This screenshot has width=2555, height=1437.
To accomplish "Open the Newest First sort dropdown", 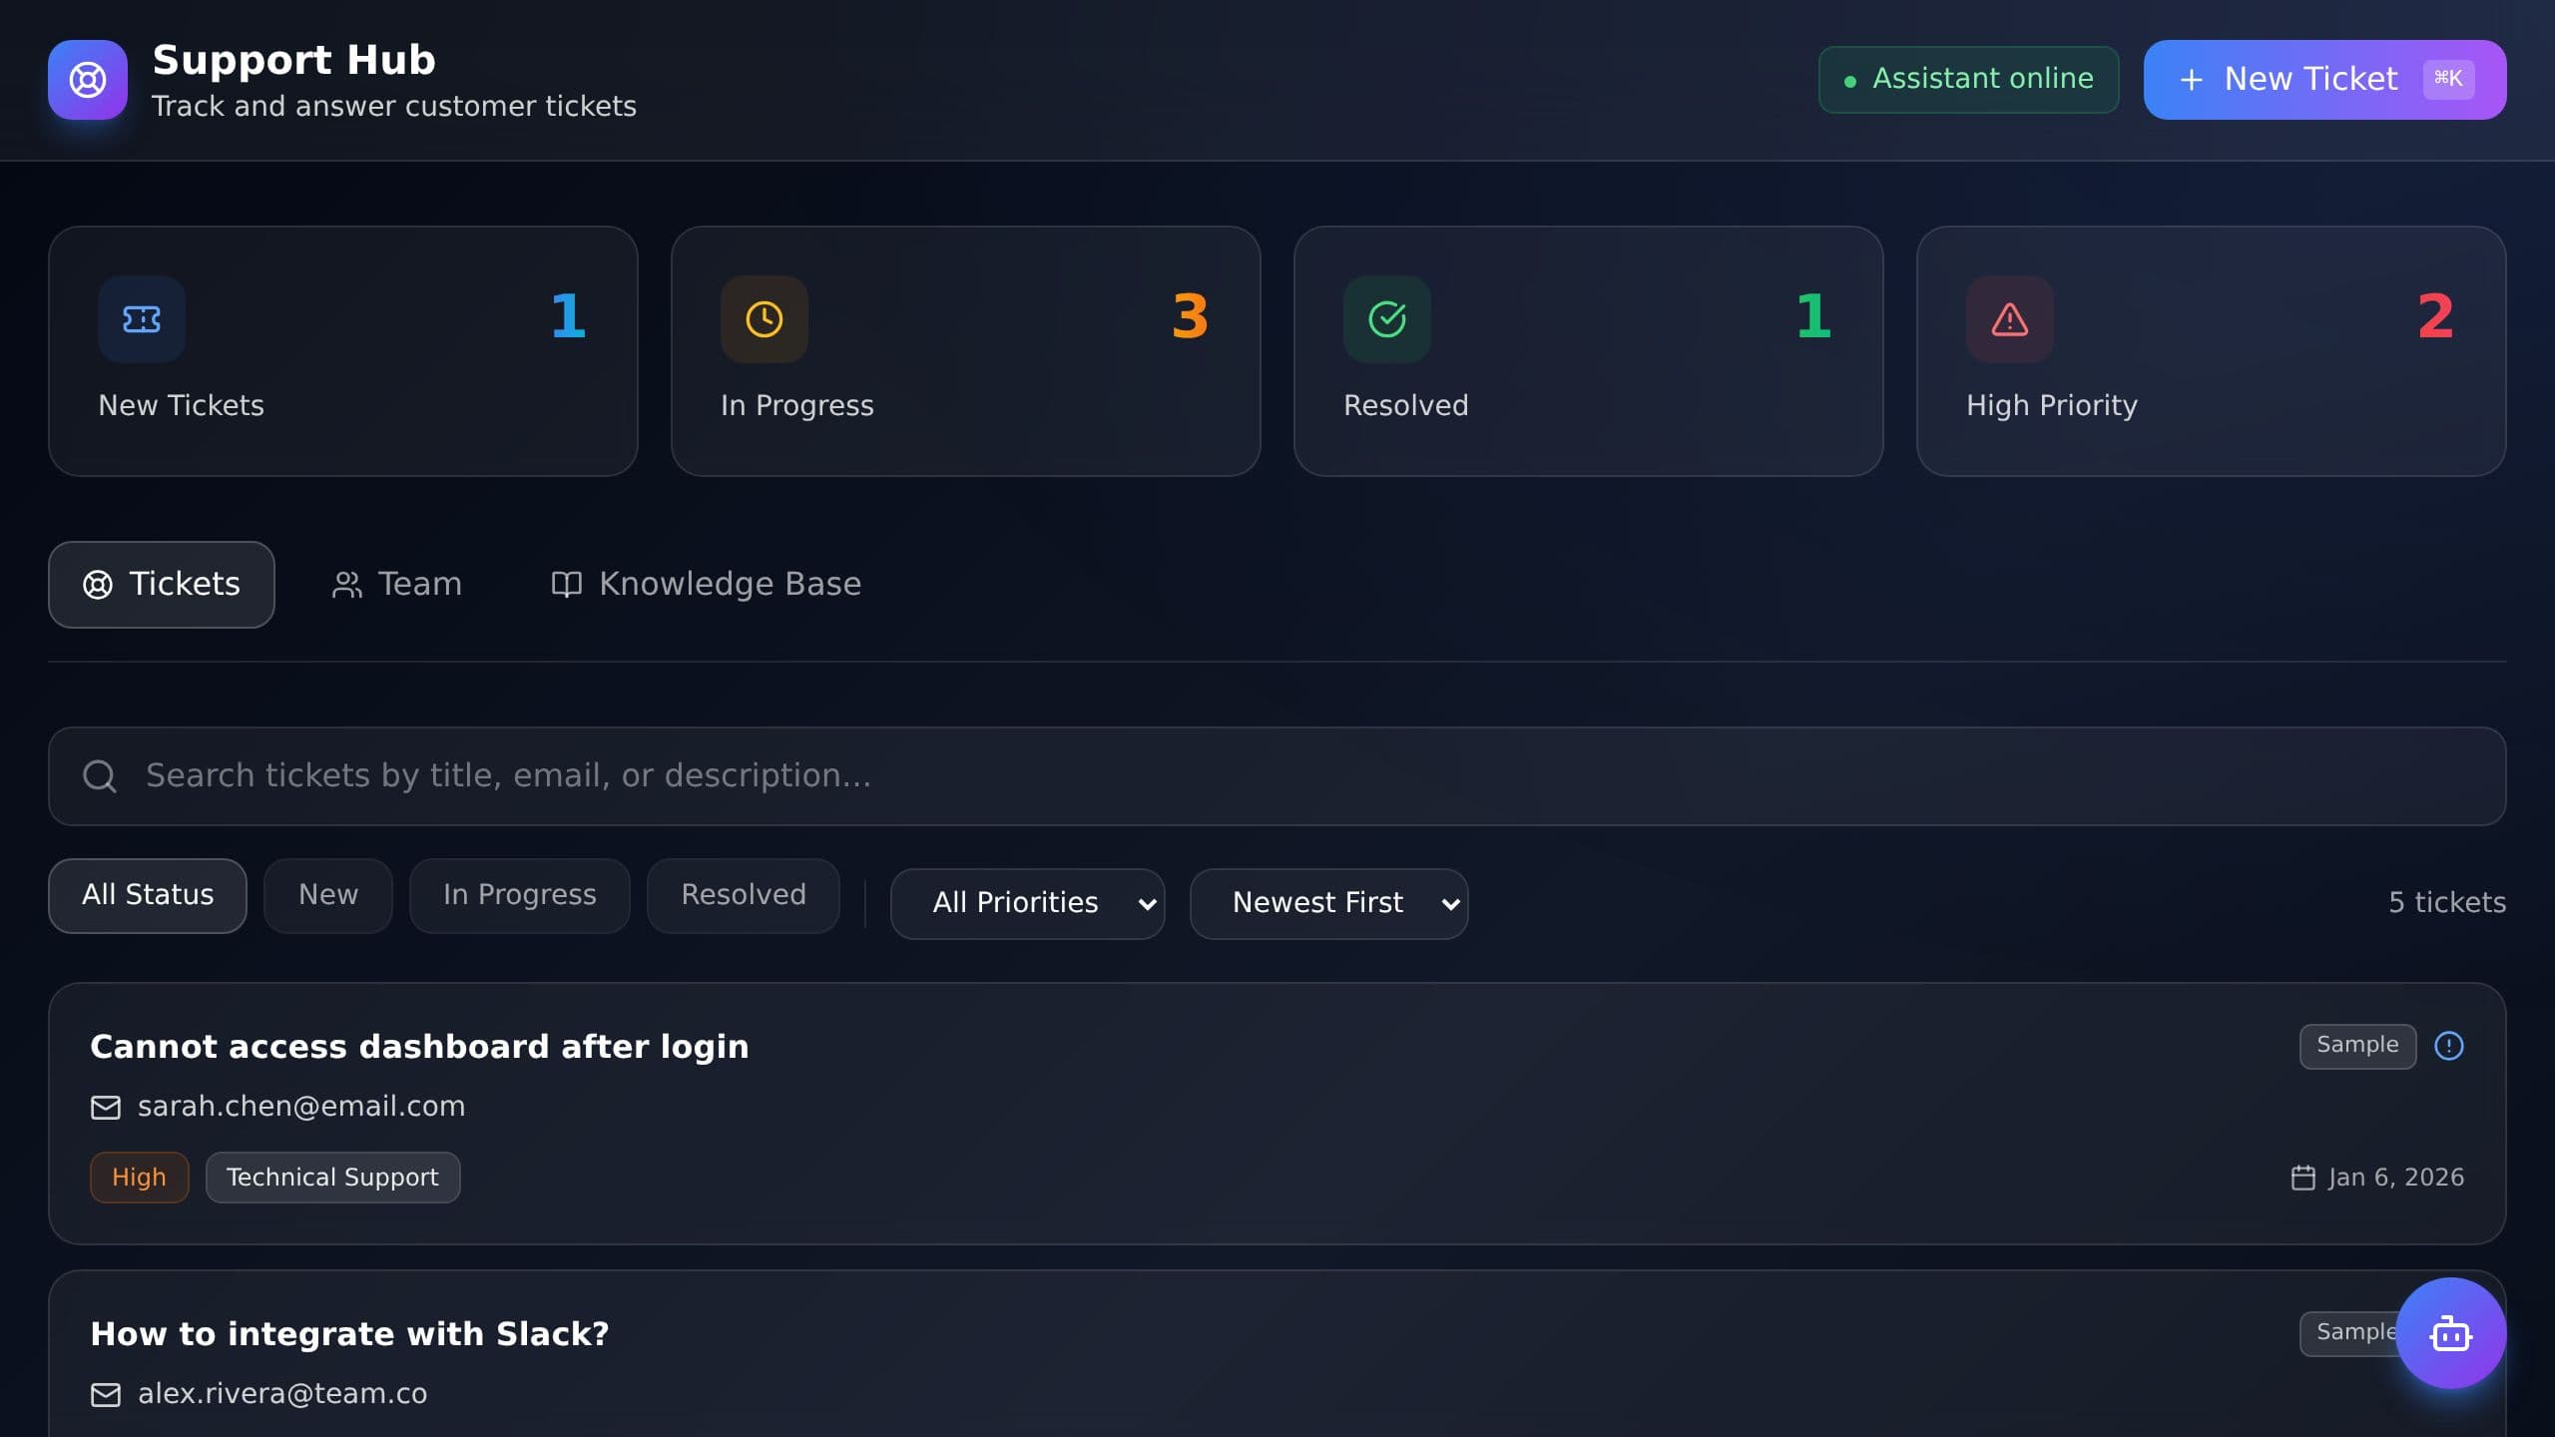I will 1329,903.
